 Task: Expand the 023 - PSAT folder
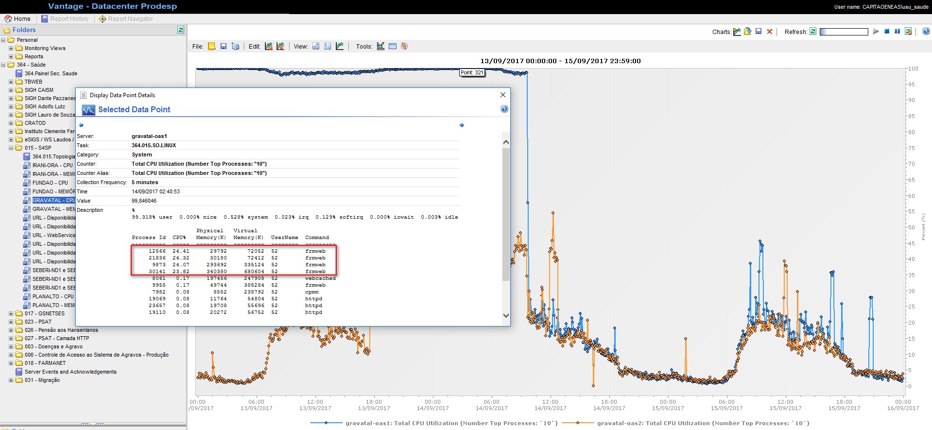pyautogui.click(x=11, y=322)
